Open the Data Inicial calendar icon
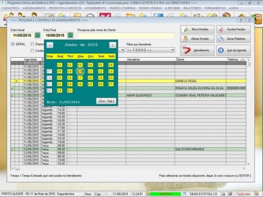263x197 pixels. (x=37, y=35)
